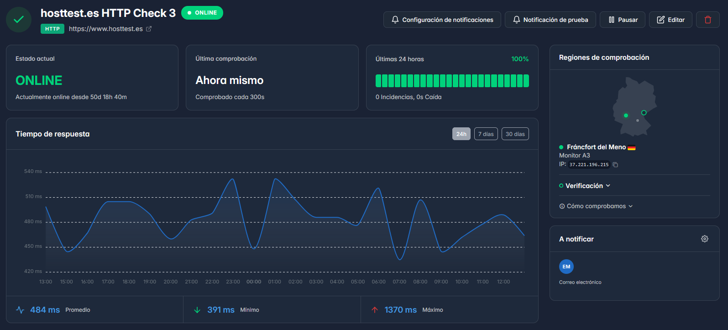Expand the Verificación section
The height and width of the screenshot is (330, 728).
[585, 186]
